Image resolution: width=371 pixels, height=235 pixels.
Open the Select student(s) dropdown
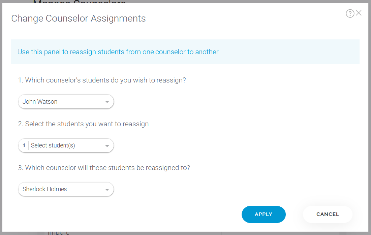66,145
